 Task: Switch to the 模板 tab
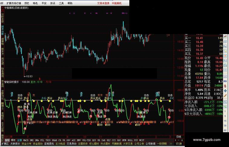click(13, 140)
